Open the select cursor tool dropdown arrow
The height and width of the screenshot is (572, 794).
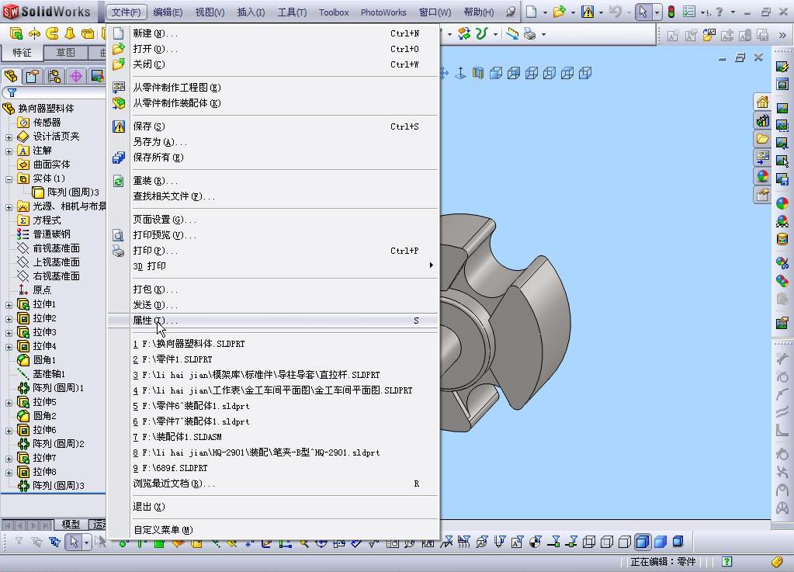pyautogui.click(x=657, y=12)
